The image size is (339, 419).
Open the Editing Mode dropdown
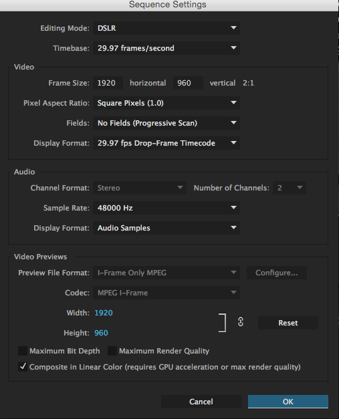pos(166,28)
